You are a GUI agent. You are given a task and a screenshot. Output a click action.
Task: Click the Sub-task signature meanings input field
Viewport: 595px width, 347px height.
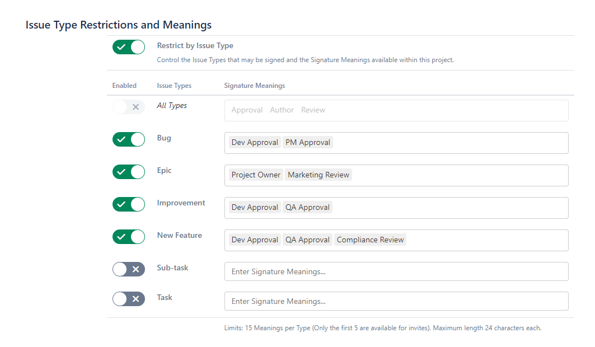point(396,271)
